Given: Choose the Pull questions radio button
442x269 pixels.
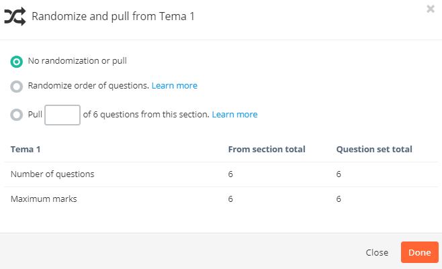Looking at the screenshot, I should 17,115.
